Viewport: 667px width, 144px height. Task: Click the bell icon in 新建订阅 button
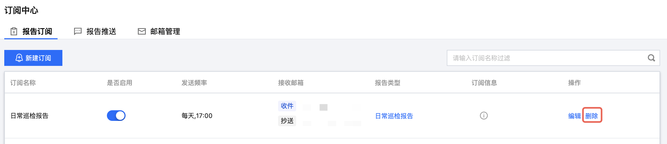click(x=19, y=58)
